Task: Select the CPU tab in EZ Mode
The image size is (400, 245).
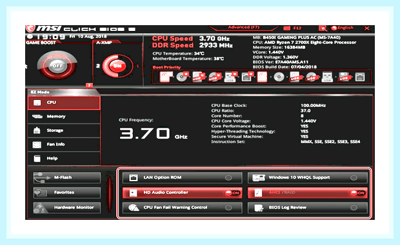Action: 64,103
